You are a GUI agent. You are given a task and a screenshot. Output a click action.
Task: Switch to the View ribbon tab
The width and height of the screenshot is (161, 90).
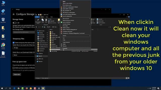51,17
